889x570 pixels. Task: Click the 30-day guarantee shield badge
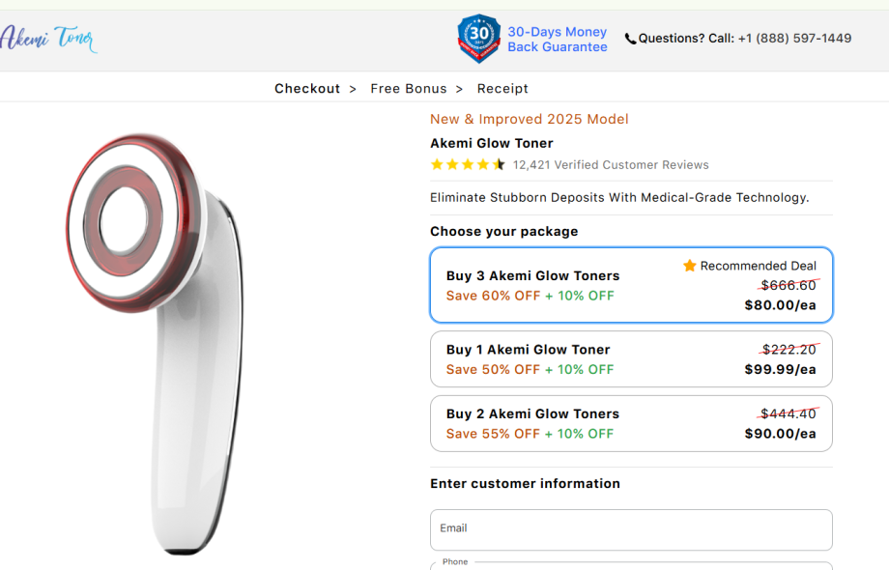(478, 39)
